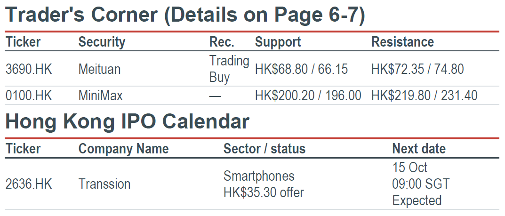The height and width of the screenshot is (216, 505).
Task: Select the Trading Buy recommendation
Action: point(229,69)
